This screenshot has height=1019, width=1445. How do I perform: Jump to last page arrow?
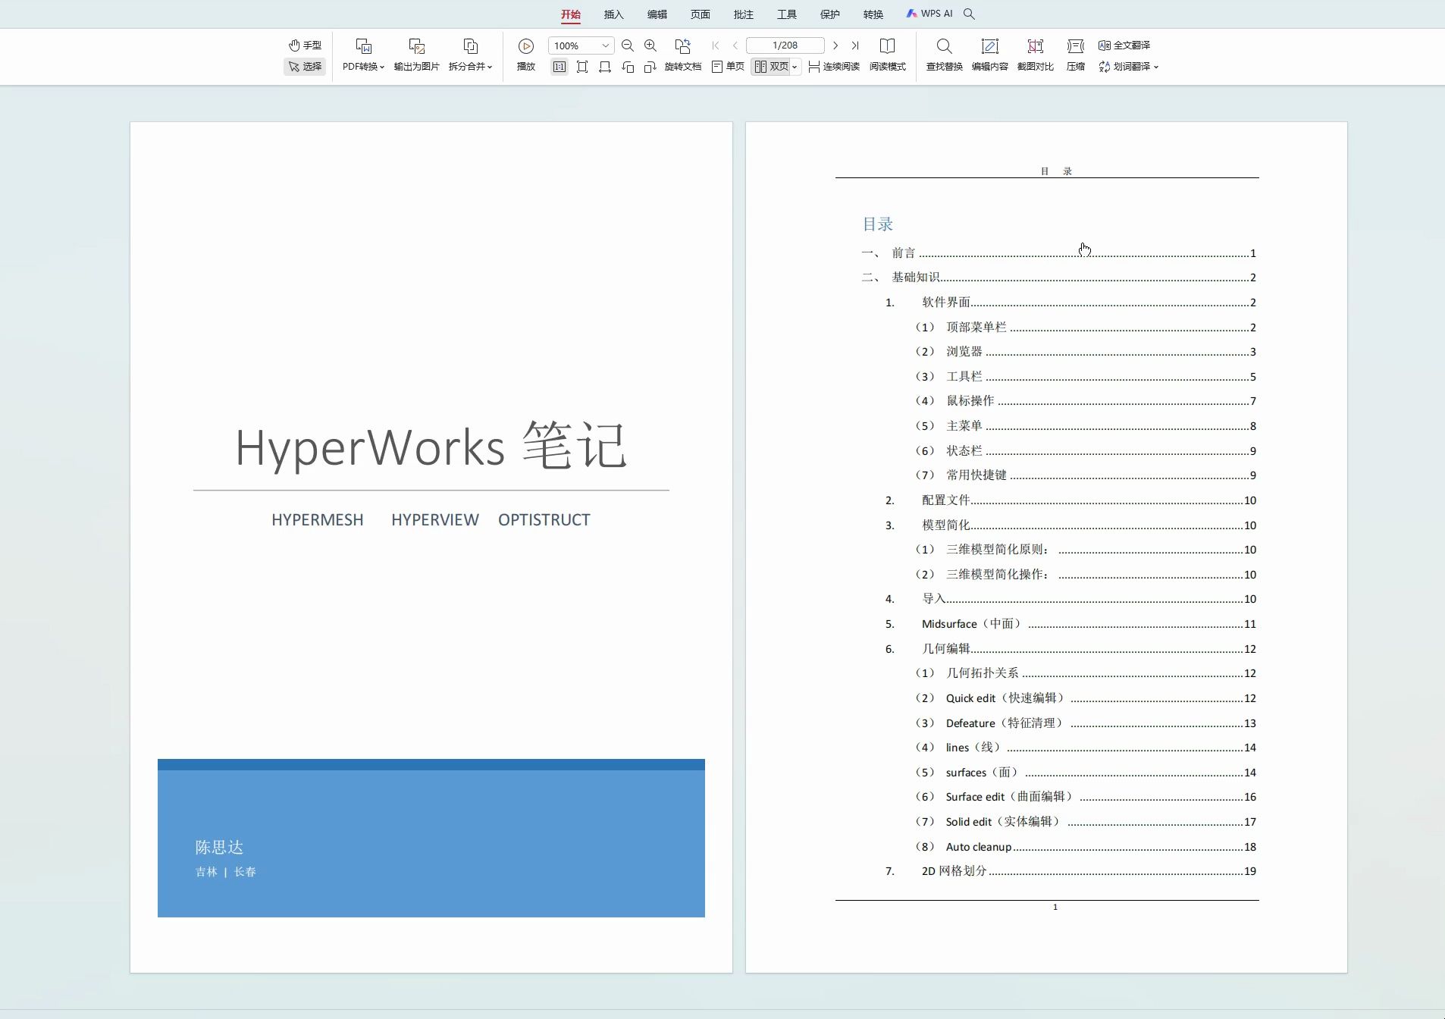point(855,45)
